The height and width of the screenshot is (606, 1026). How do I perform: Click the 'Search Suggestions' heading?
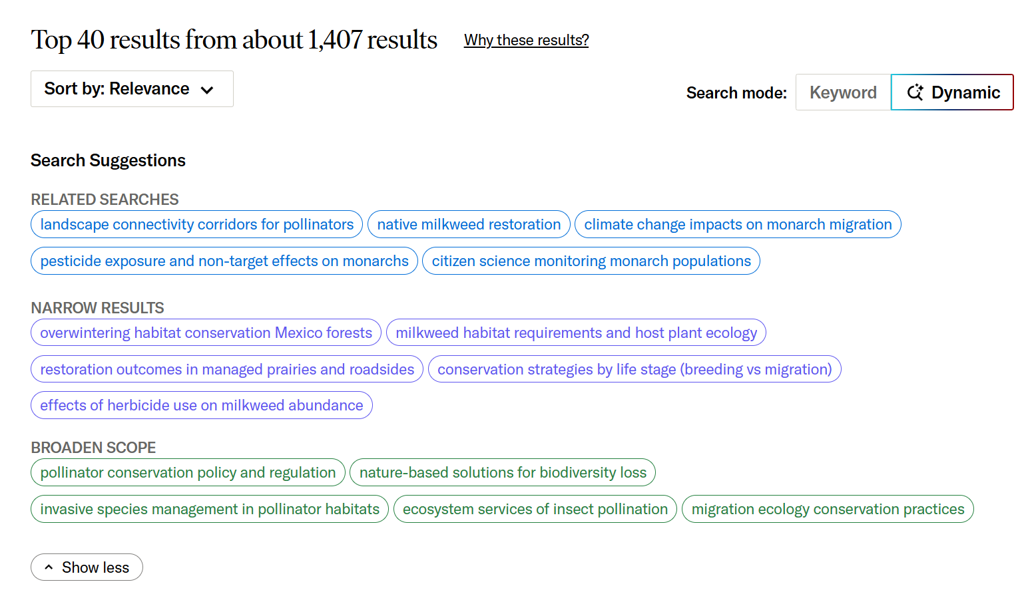click(x=108, y=160)
